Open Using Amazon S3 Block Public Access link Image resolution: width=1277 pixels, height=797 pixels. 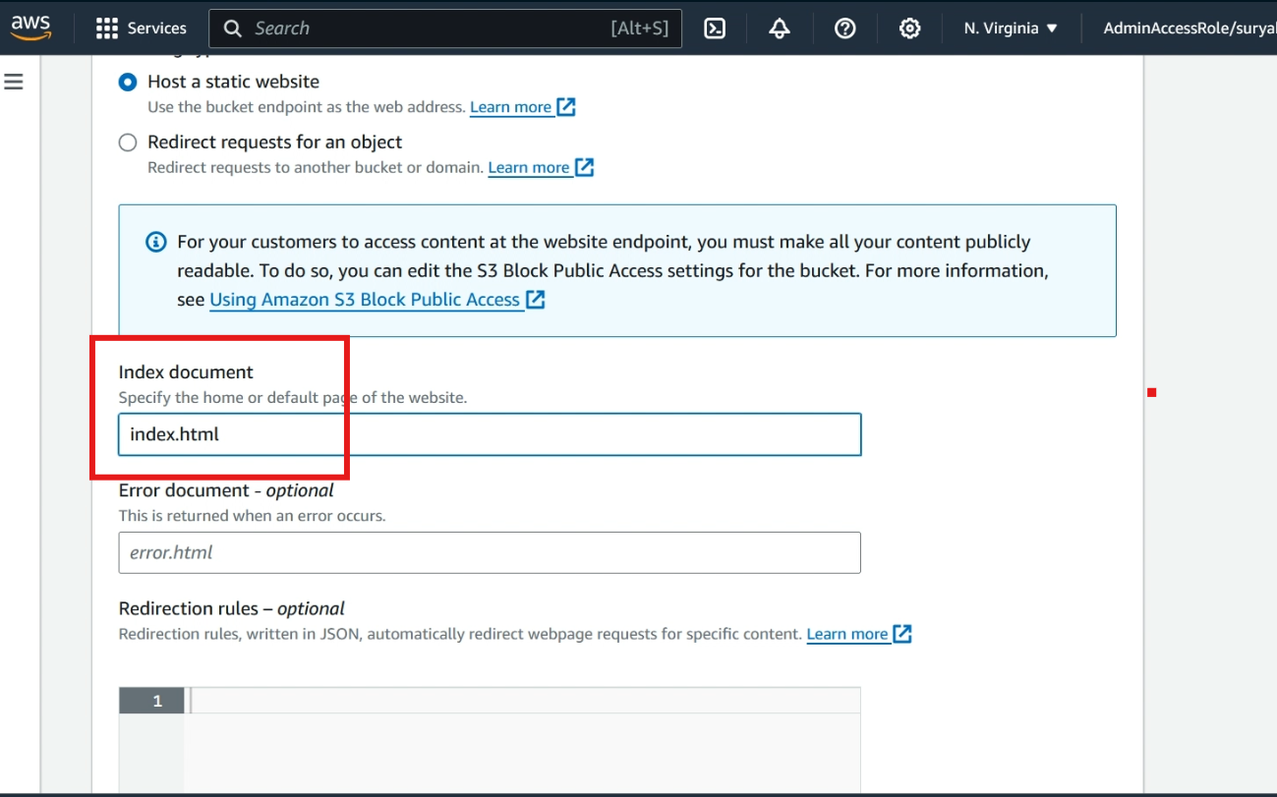377,300
